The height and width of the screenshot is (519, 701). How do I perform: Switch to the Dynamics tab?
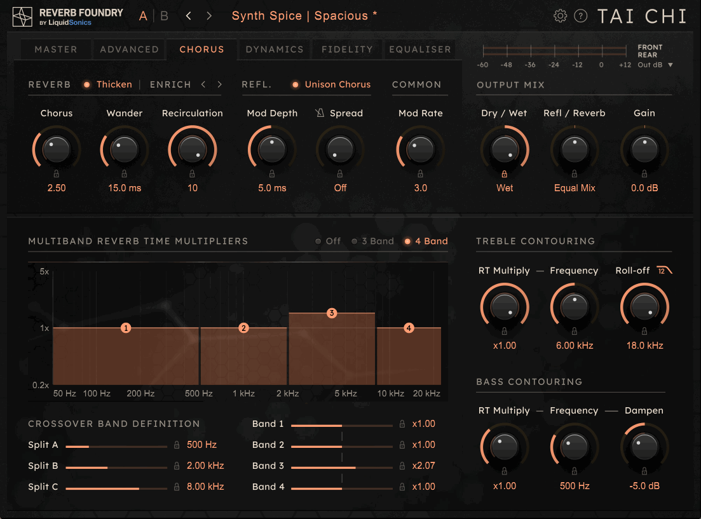point(275,50)
